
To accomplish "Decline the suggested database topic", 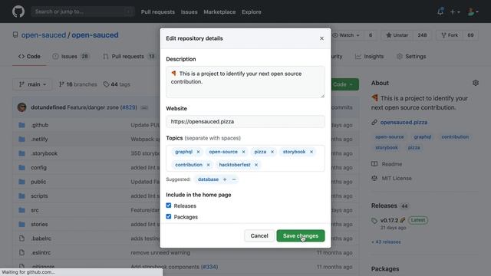I will [233, 179].
